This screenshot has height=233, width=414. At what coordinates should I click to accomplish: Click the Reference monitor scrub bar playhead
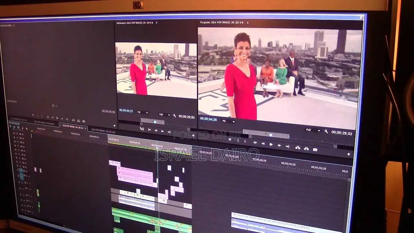coord(155,122)
